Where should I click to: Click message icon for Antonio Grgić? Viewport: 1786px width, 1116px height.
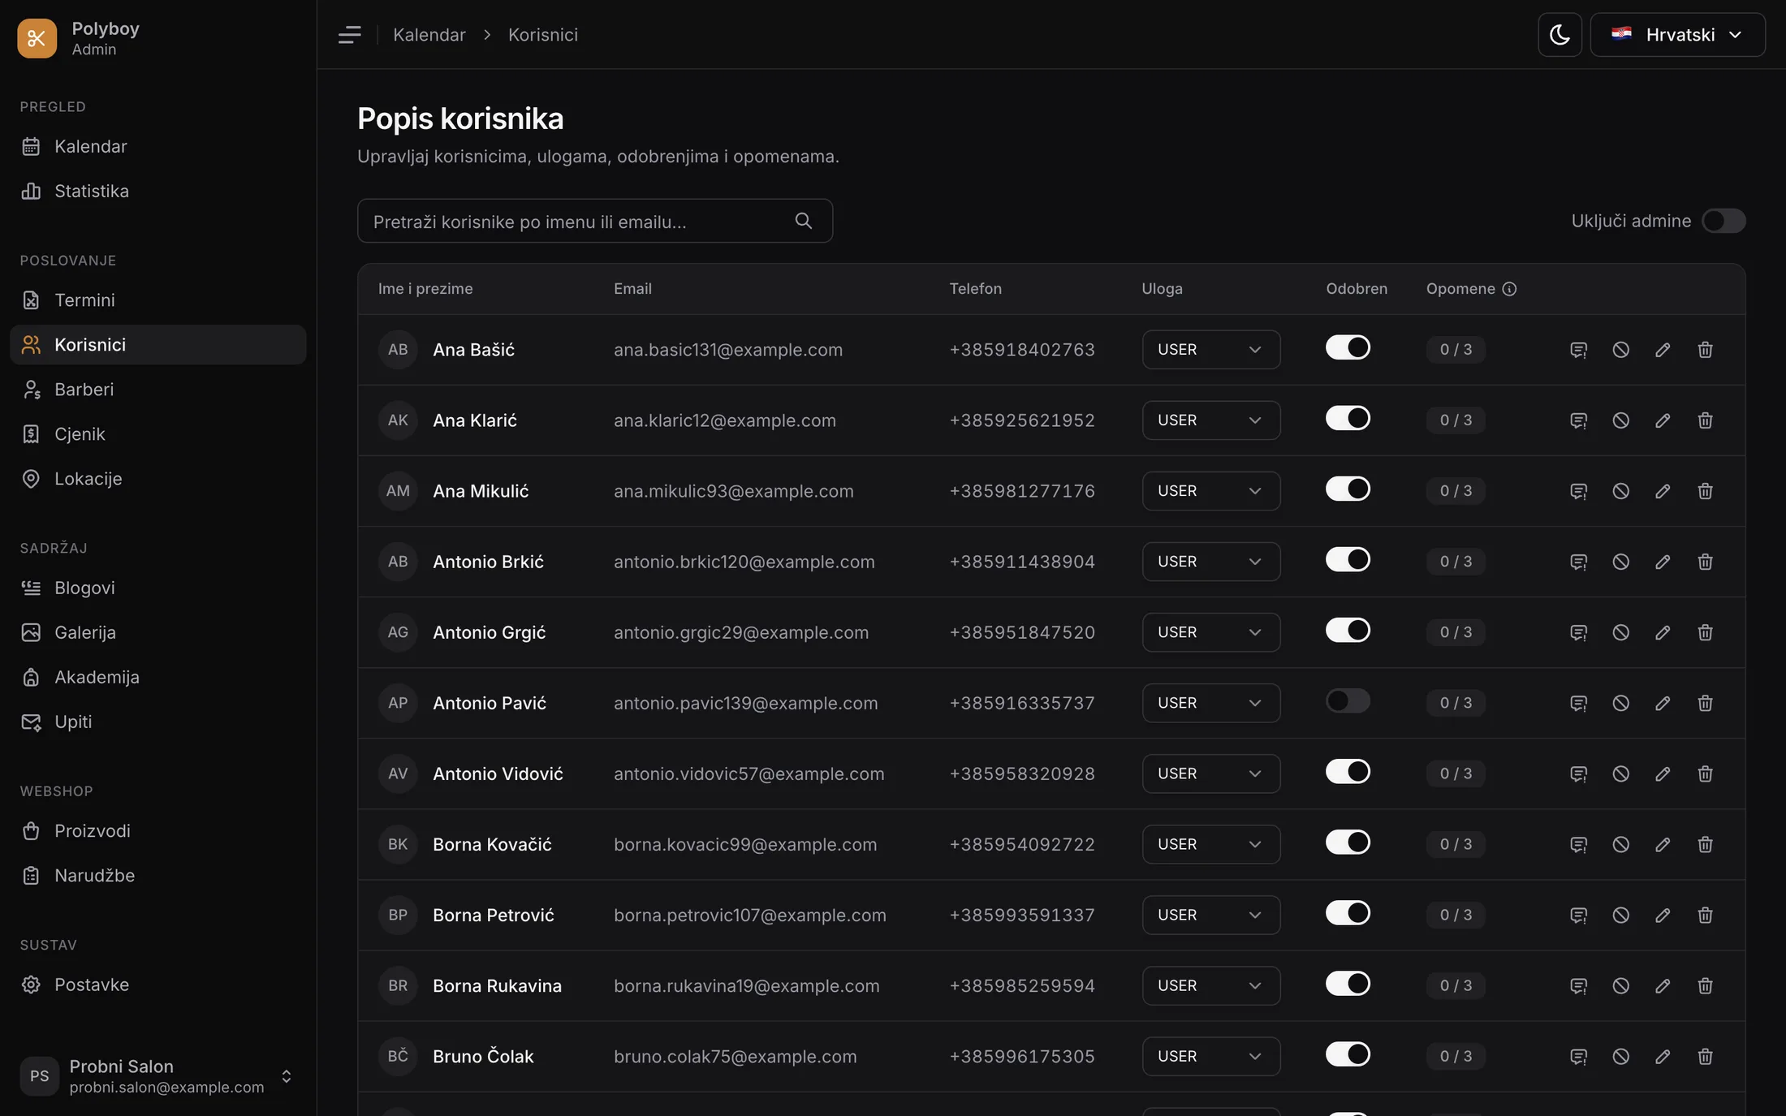[x=1578, y=632]
